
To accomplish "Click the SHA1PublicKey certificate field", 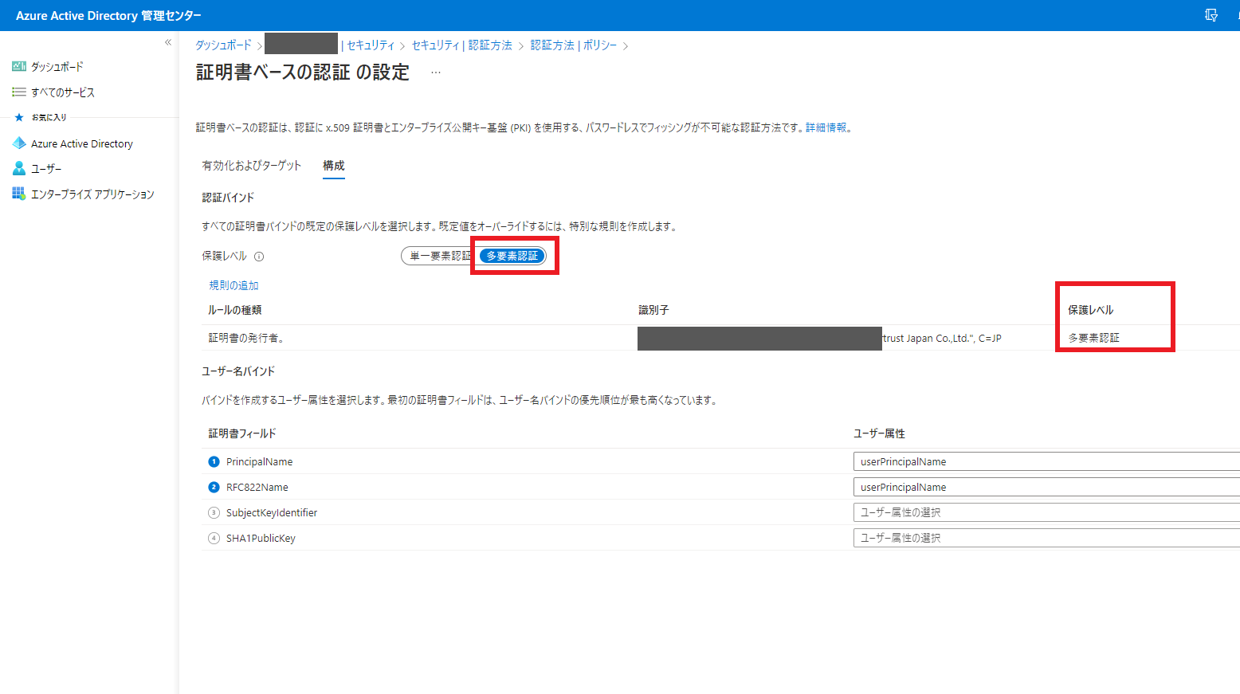I will tap(261, 538).
